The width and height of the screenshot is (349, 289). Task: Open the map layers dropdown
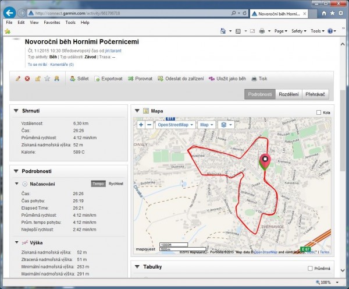point(226,125)
